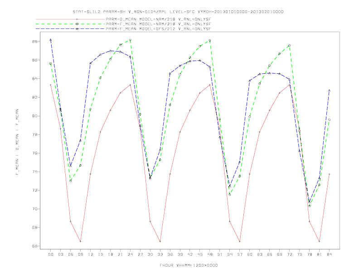
Task: Click x-axis forecast hour label 45
Action: tap(200, 254)
